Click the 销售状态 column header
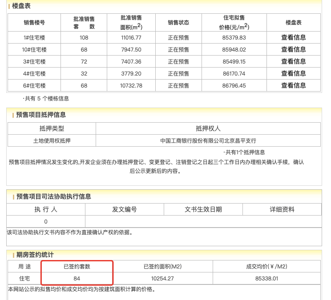Screen dimensions: 331x300 (x=178, y=23)
